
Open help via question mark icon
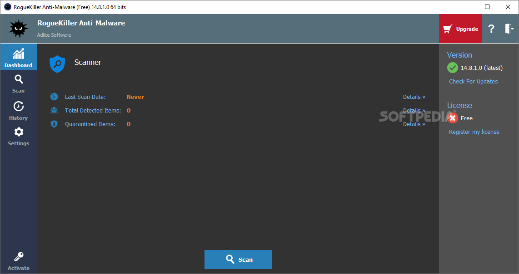point(491,29)
